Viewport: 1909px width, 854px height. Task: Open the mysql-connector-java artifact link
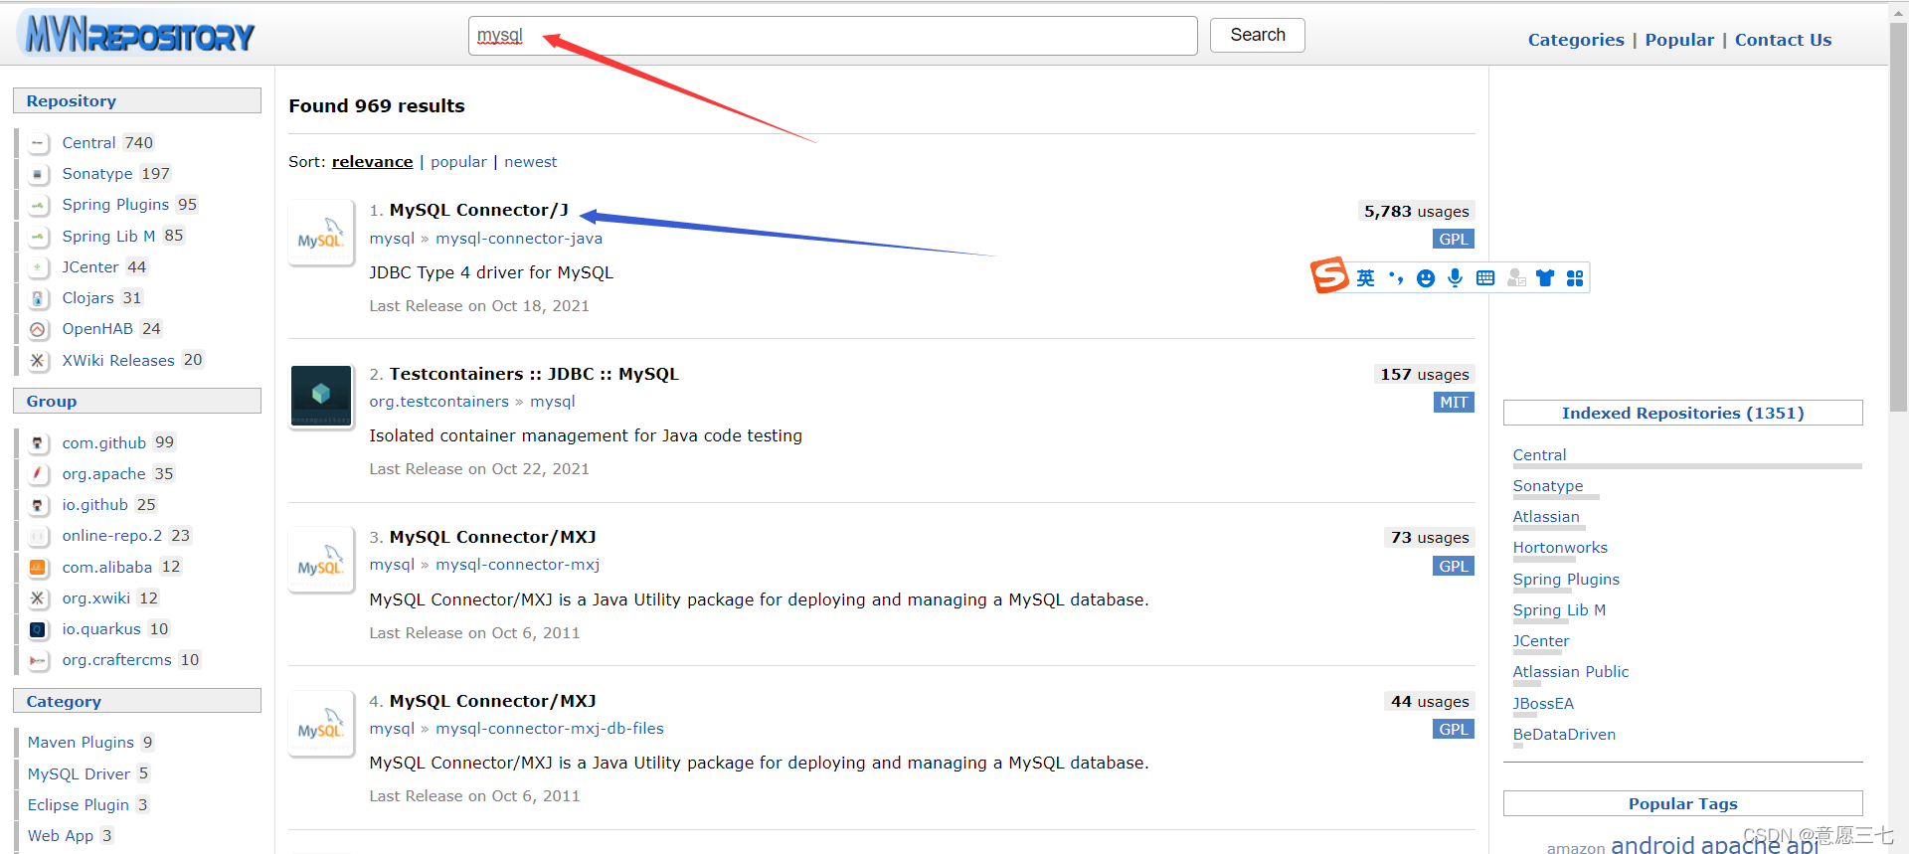[519, 239]
